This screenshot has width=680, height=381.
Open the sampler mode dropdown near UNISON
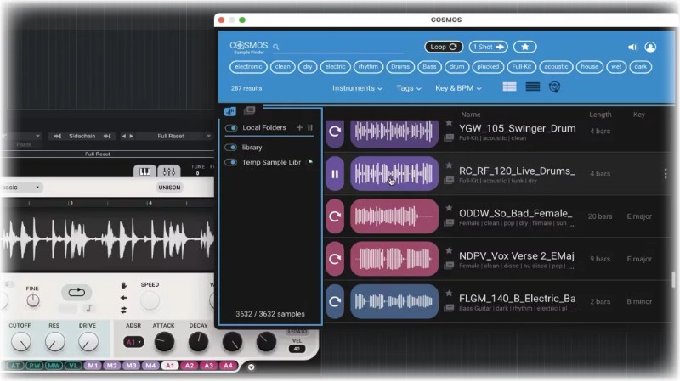pos(20,187)
